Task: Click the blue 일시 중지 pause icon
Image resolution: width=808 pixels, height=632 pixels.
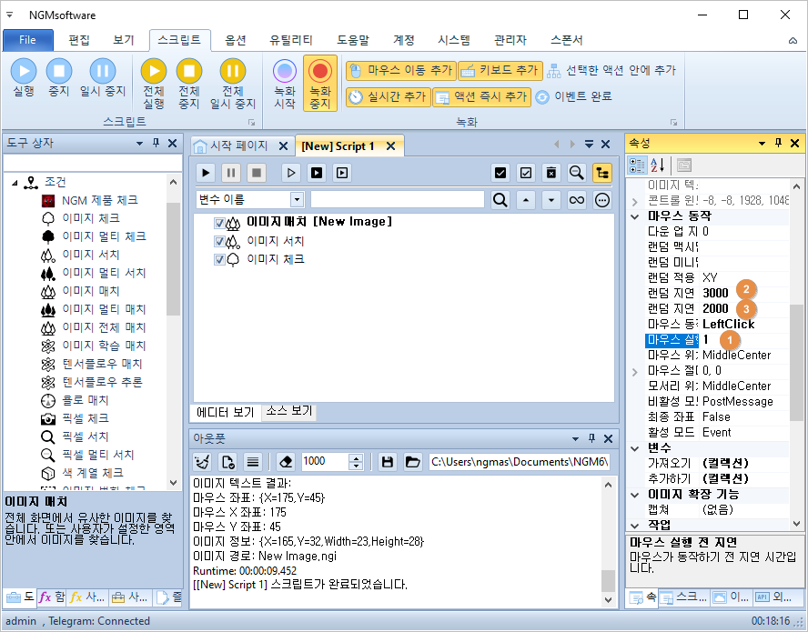Action: [103, 71]
